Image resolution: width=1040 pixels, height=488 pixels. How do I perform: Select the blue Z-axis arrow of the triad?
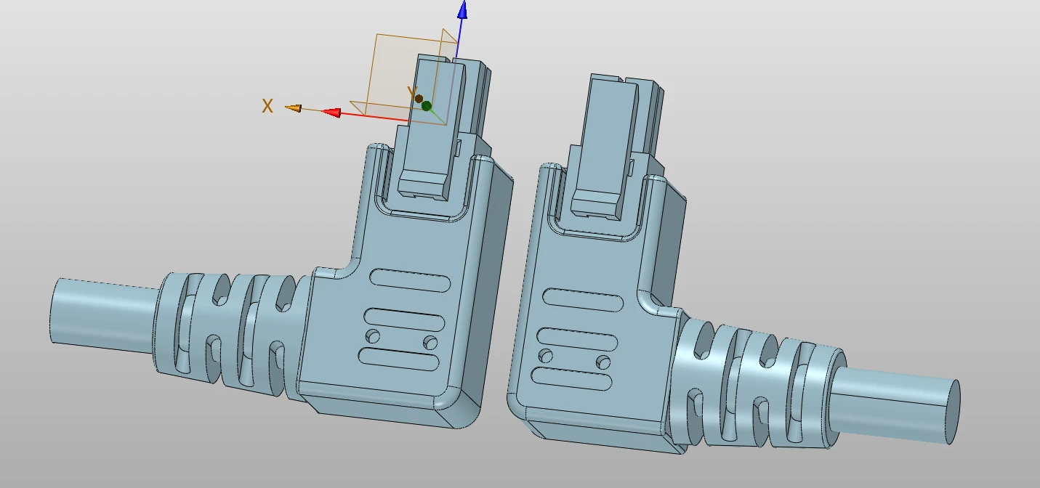coord(462,10)
